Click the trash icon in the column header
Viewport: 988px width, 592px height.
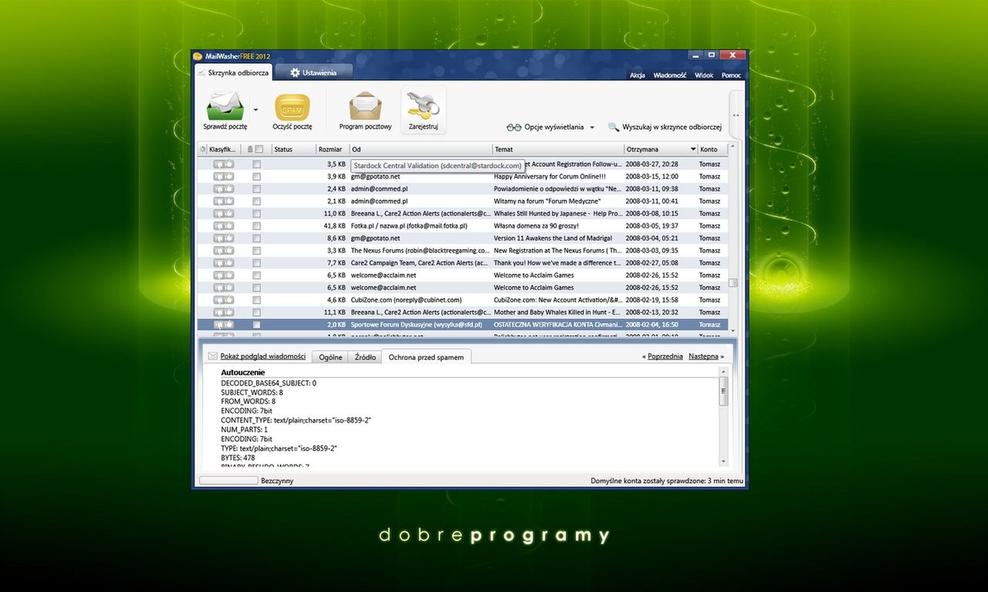pos(249,149)
